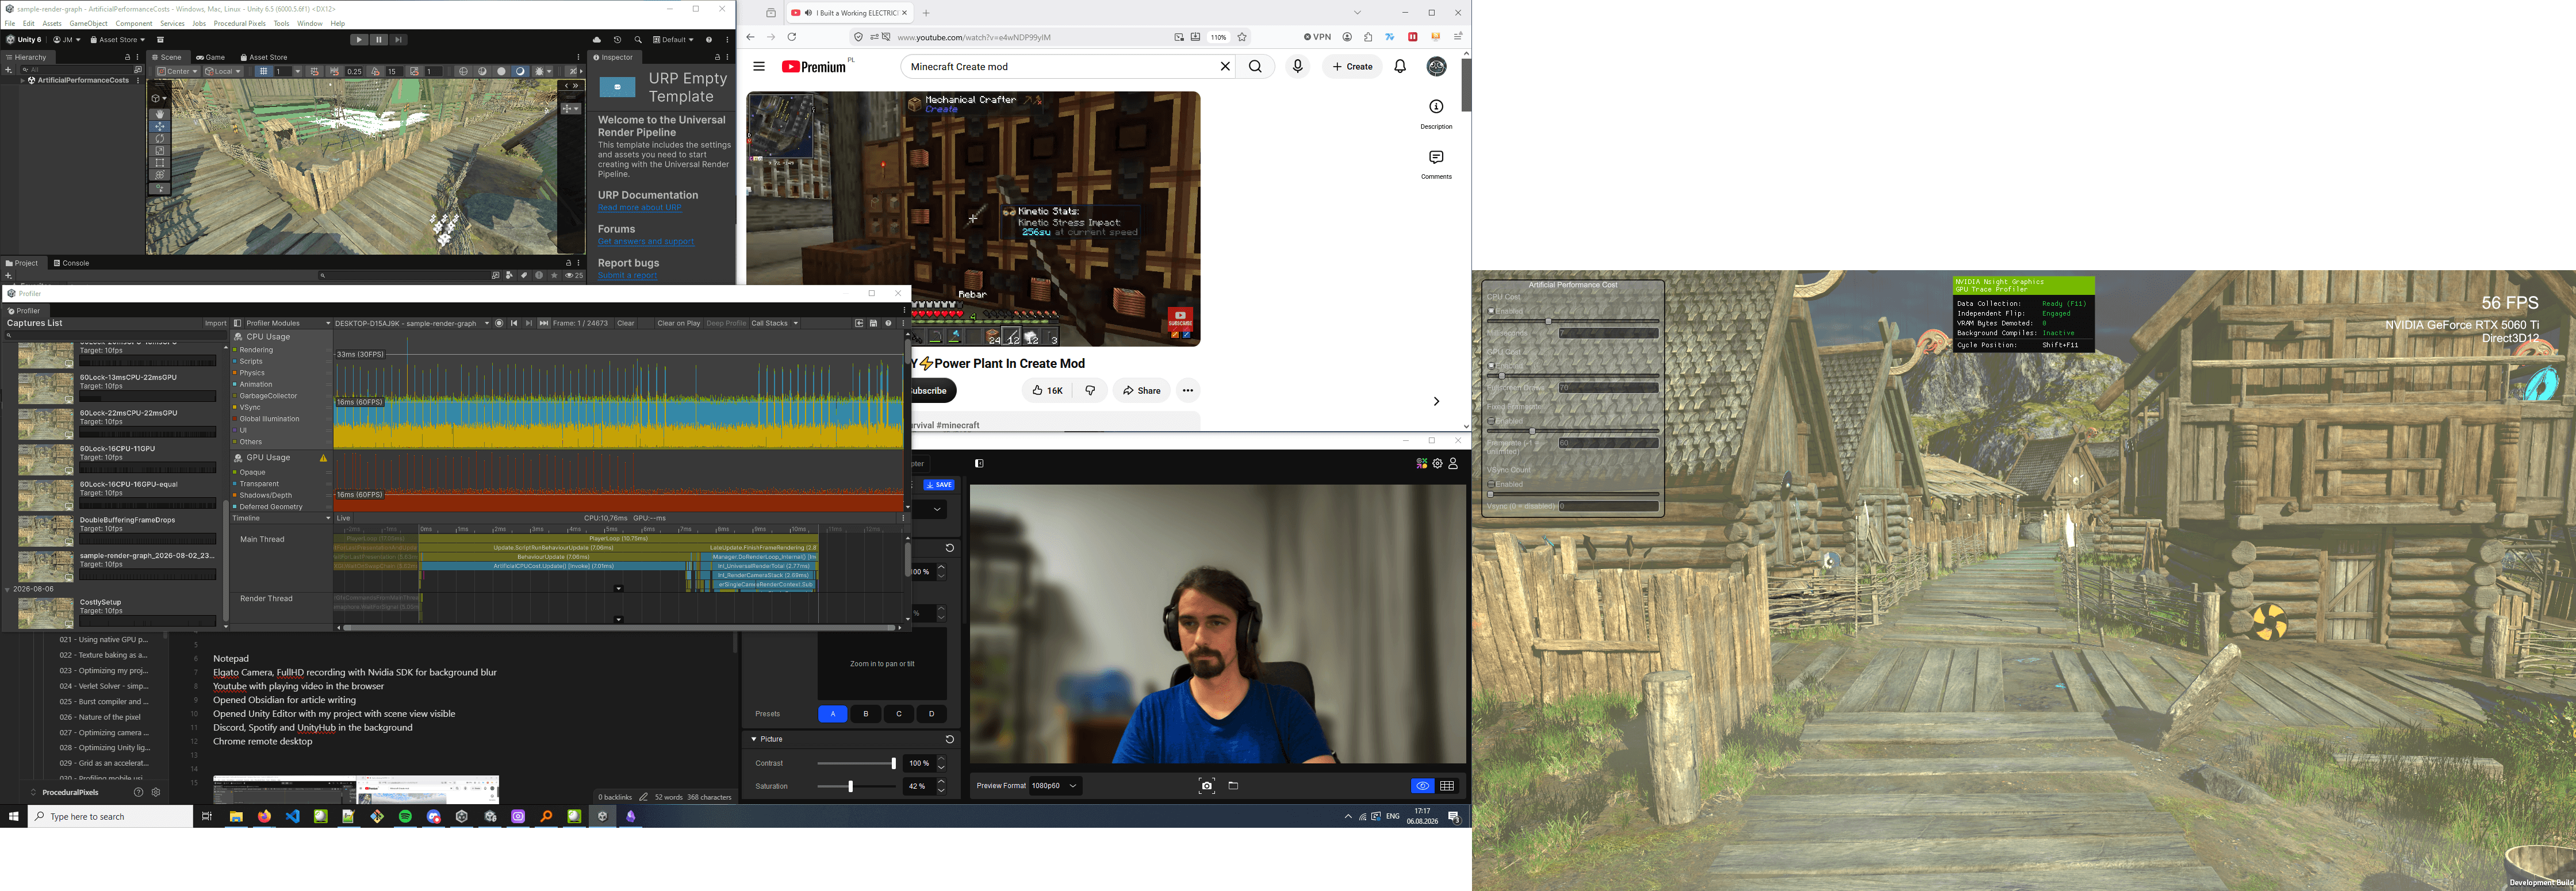Open Profiler help icon
Viewport: 2576px width, 891px height.
pyautogui.click(x=888, y=323)
